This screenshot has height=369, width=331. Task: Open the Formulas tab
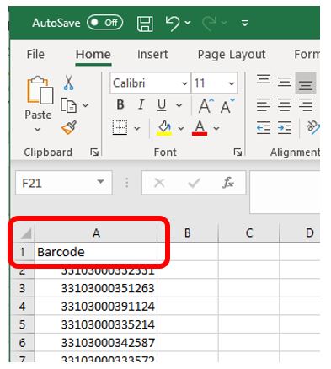[x=307, y=54]
